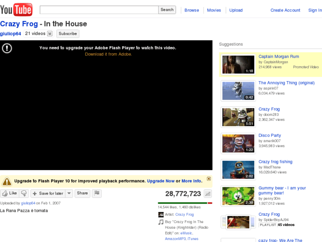322x242 pixels.
Task: Open the Create Account link
Action: [x=285, y=10]
